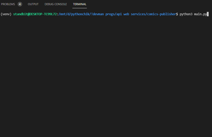The width and height of the screenshot is (212, 137).
Task: Switch to the OUTPUT tab
Action: pos(33,4)
